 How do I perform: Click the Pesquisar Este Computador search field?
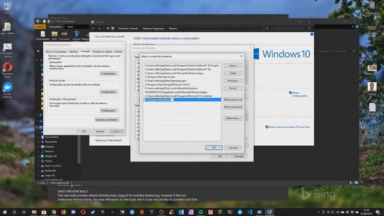pos(336,51)
